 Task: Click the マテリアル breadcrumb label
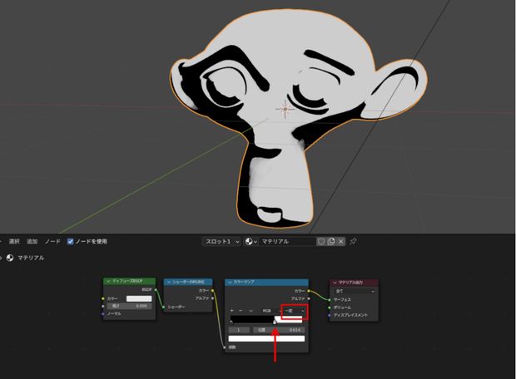point(31,258)
